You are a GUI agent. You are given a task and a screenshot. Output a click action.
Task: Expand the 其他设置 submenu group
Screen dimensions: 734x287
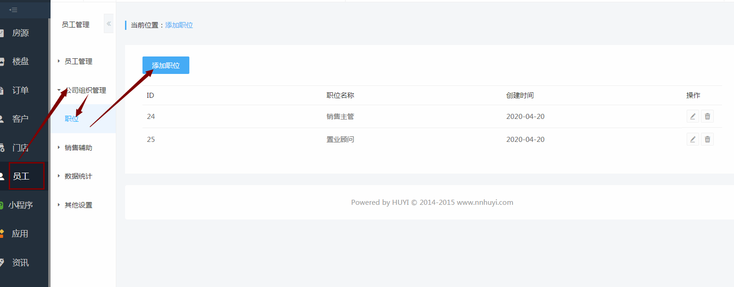(78, 205)
